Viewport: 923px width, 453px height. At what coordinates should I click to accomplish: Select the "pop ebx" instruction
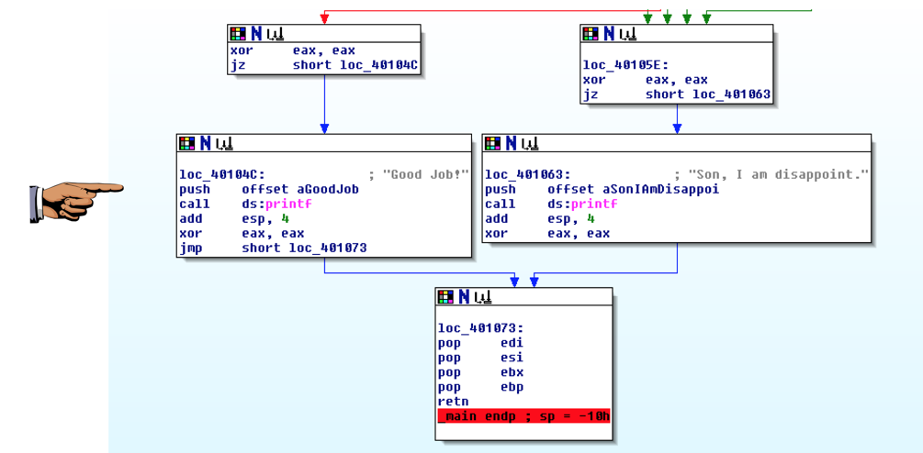[481, 372]
